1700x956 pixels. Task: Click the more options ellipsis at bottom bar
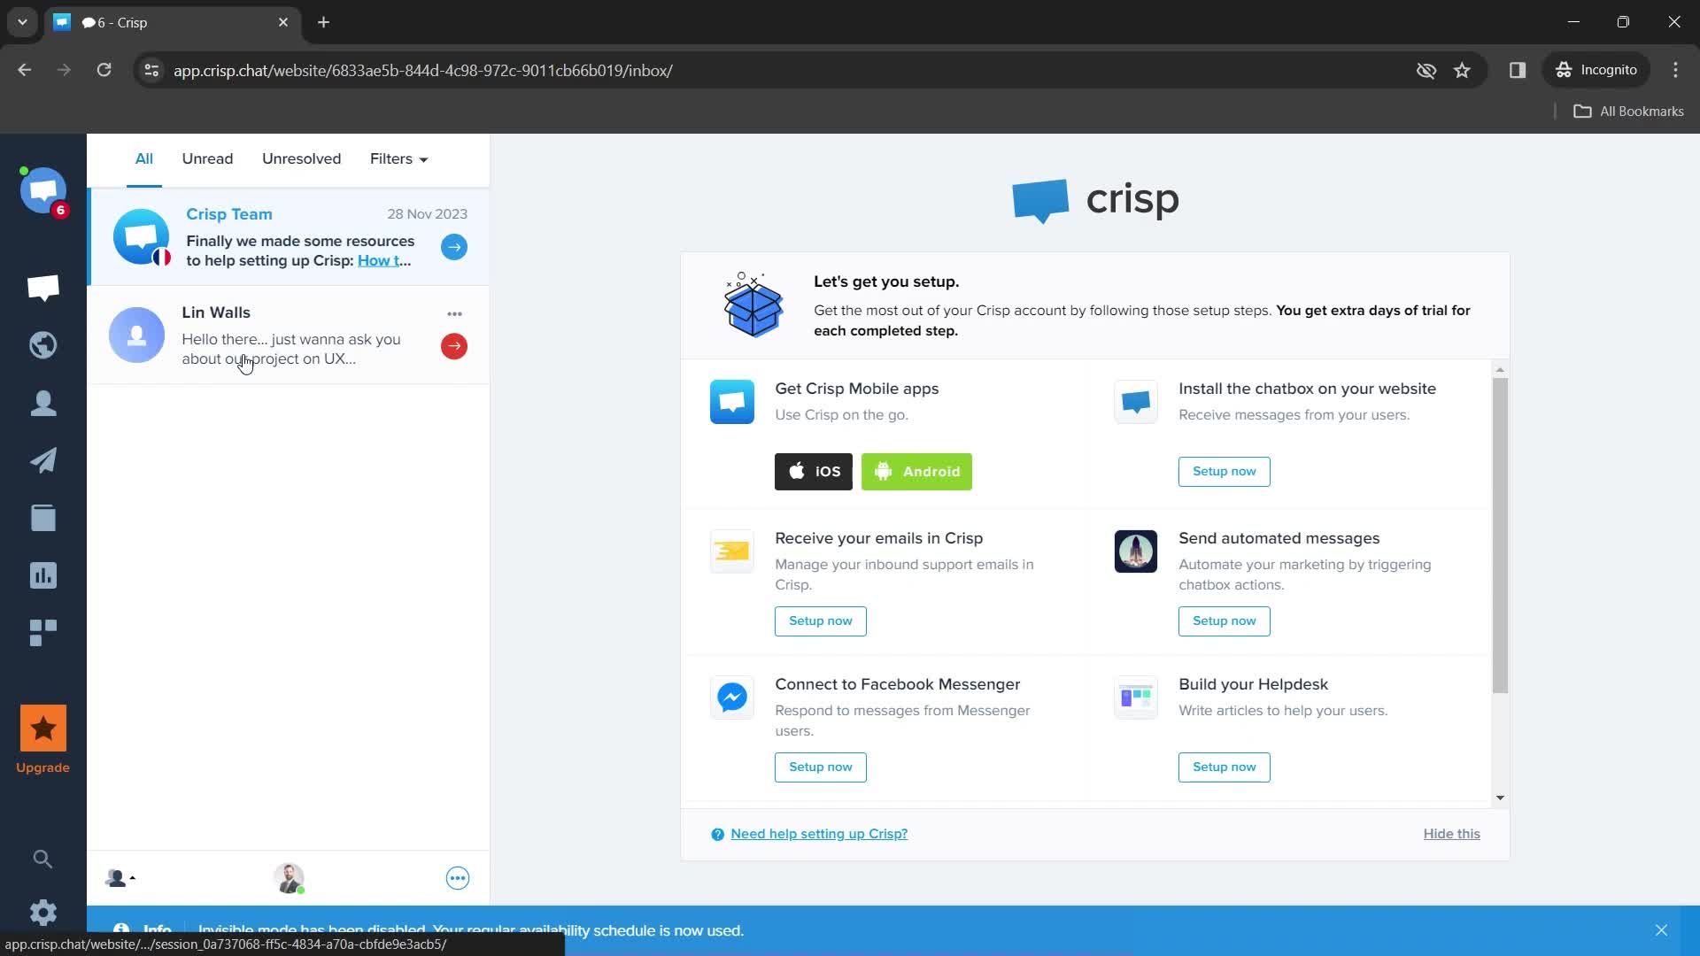(x=457, y=878)
